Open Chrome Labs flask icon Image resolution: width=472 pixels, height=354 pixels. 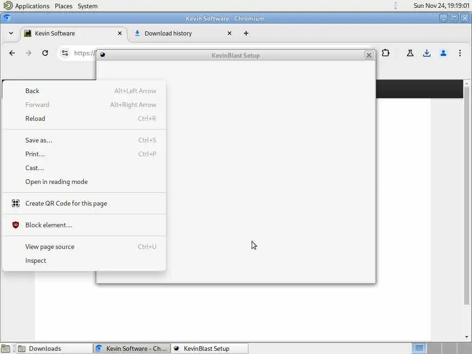(x=410, y=53)
